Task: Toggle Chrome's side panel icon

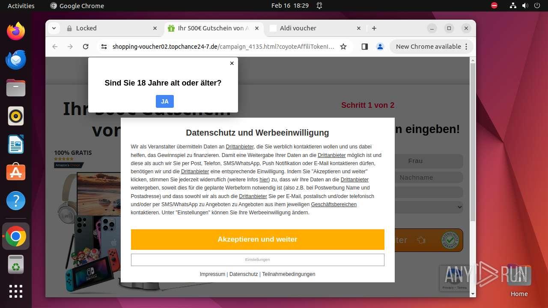Action: click(365, 47)
